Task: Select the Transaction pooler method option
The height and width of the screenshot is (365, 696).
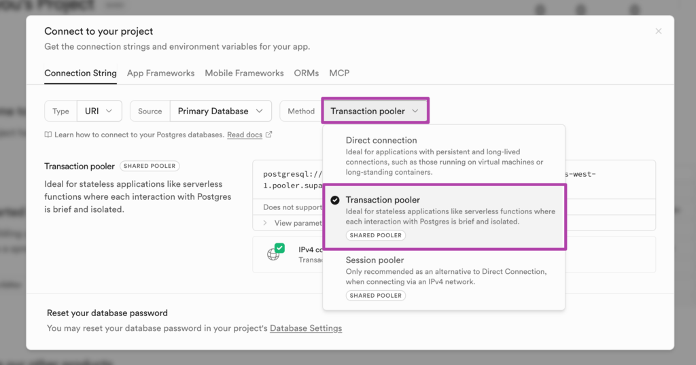Action: 445,217
